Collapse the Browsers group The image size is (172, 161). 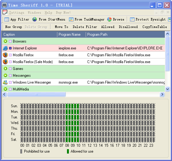click(5, 41)
